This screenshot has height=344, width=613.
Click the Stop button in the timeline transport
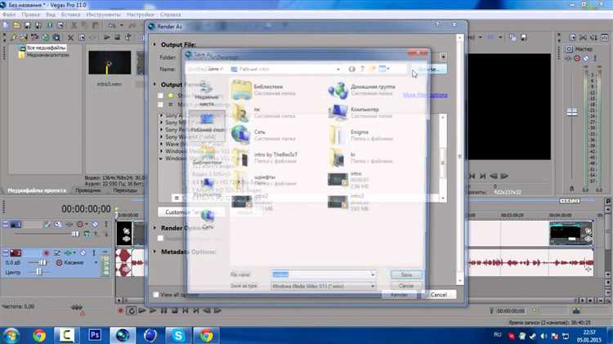click(x=175, y=310)
